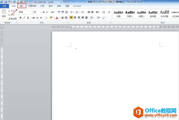Apply Italic formatting
The image size is (179, 120).
pyautogui.click(x=24, y=18)
